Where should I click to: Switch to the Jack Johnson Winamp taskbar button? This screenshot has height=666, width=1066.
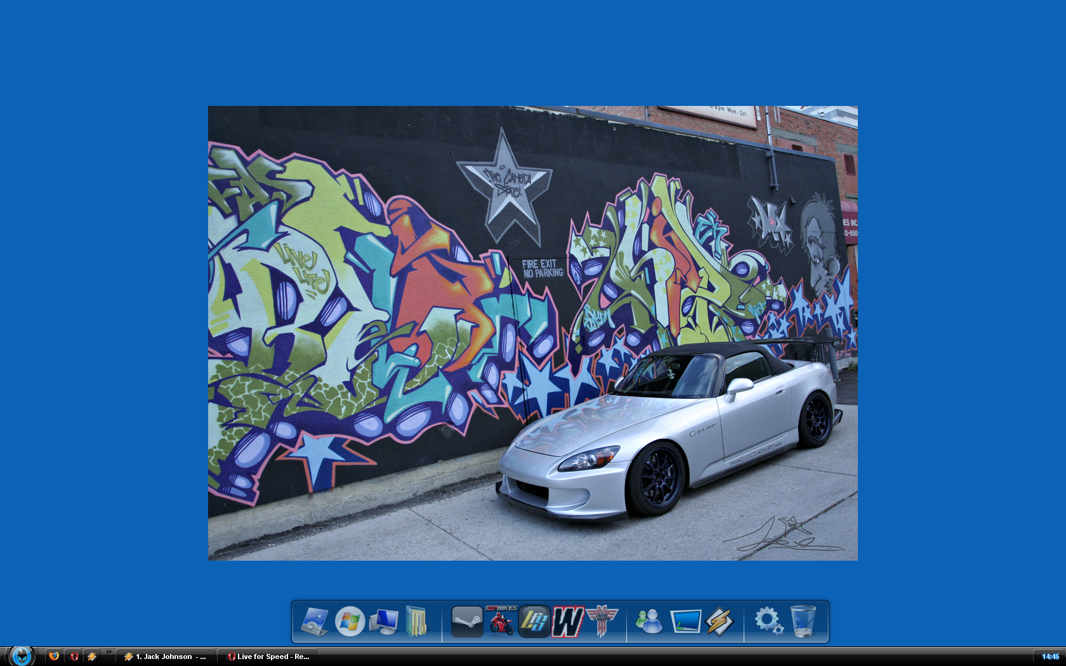pyautogui.click(x=166, y=656)
